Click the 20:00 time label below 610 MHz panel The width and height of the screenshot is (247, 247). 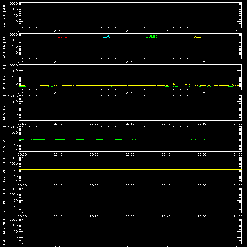(22, 93)
